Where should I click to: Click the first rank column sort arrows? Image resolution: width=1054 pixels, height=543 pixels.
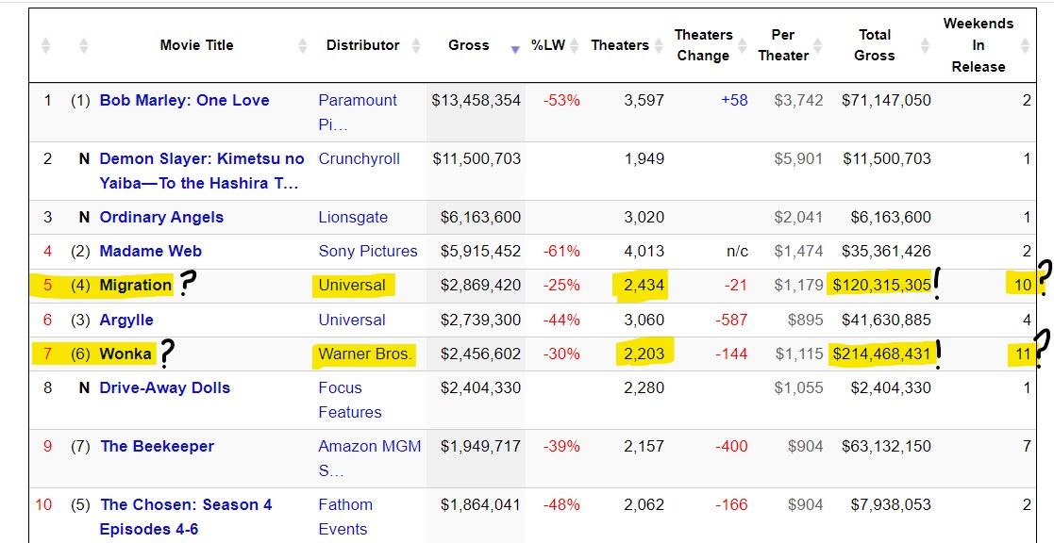click(x=46, y=45)
